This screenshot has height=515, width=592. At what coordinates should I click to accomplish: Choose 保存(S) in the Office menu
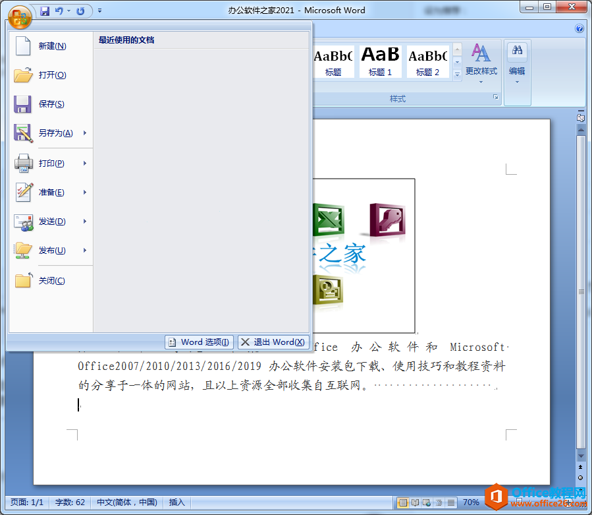click(x=51, y=104)
